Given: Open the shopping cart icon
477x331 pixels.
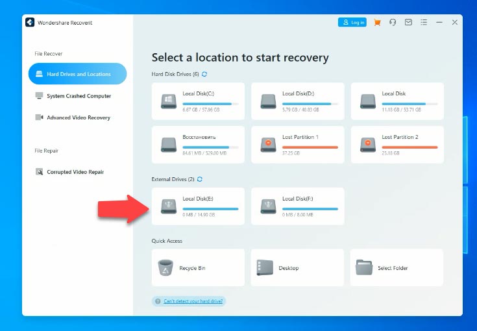Looking at the screenshot, I should tap(377, 22).
